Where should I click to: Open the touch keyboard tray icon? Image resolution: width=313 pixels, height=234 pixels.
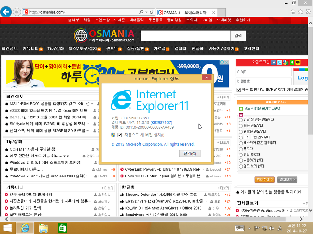[x=240, y=228]
